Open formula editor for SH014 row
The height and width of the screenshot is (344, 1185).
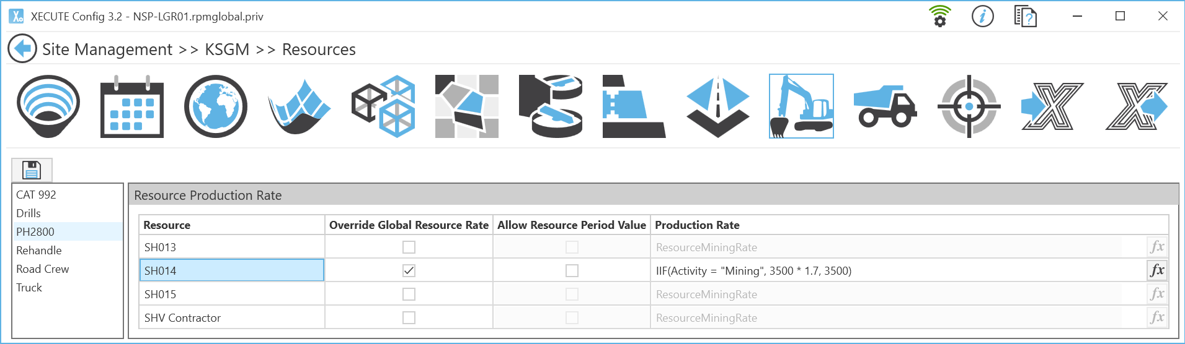[x=1157, y=270]
